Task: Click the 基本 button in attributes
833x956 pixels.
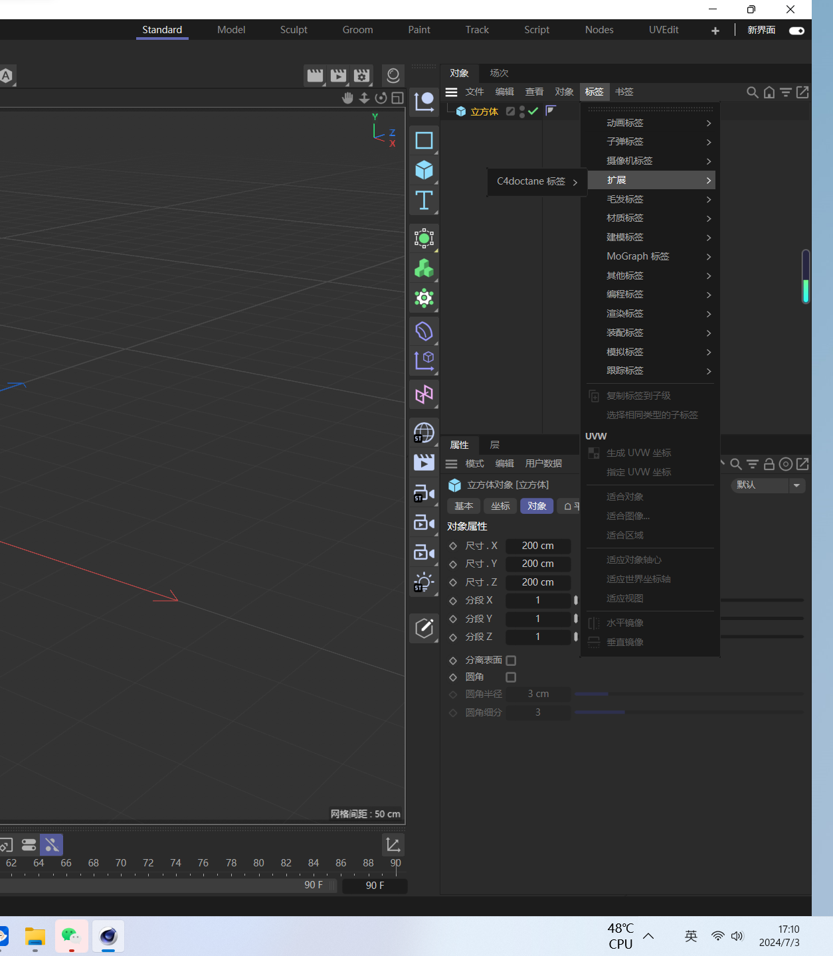Action: coord(464,506)
